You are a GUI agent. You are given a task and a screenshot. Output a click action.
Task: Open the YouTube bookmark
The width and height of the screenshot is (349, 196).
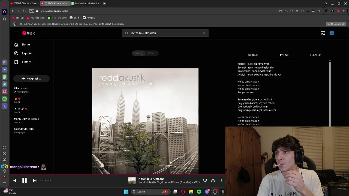[x=18, y=18]
